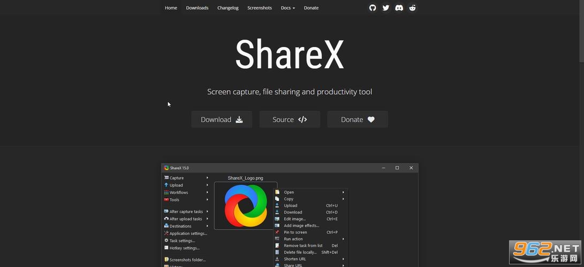The width and height of the screenshot is (584, 267).
Task: Click the large ShareX heading
Action: click(x=290, y=54)
